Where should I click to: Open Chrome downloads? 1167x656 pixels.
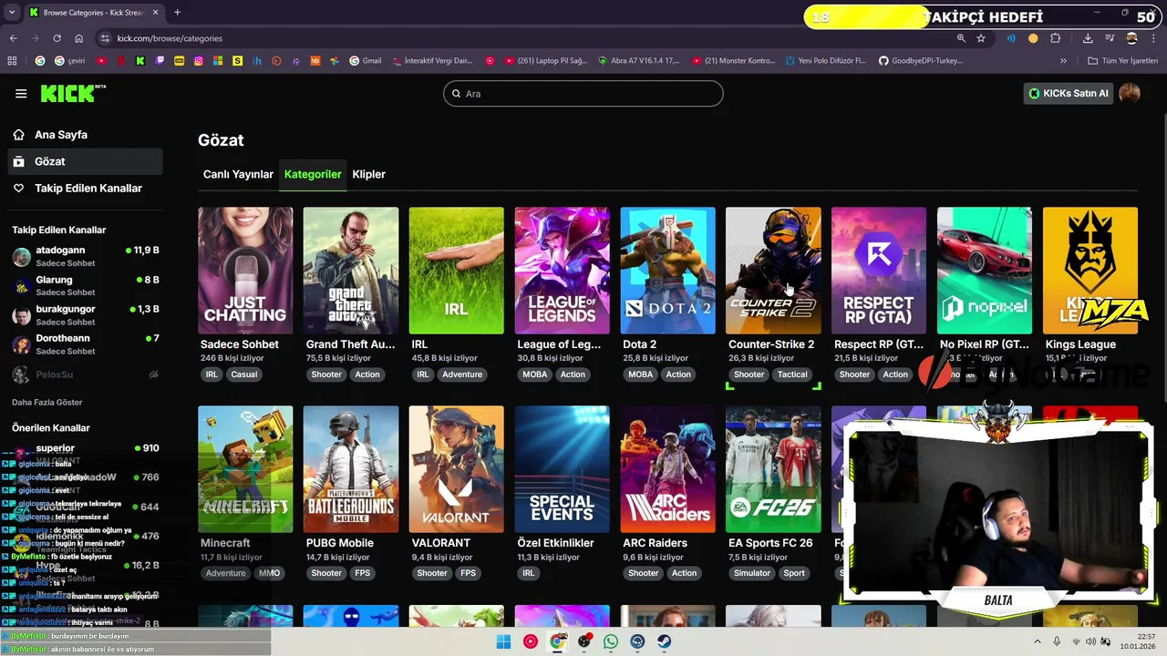(1088, 38)
